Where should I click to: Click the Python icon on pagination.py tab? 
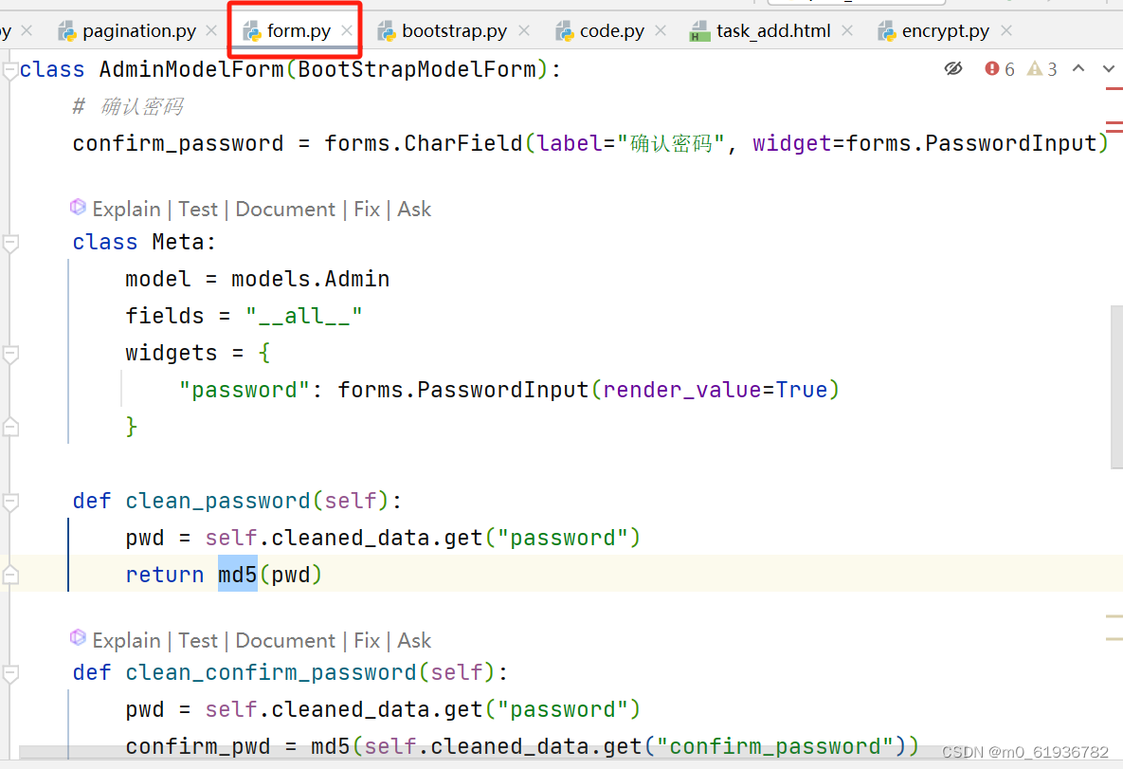[67, 29]
